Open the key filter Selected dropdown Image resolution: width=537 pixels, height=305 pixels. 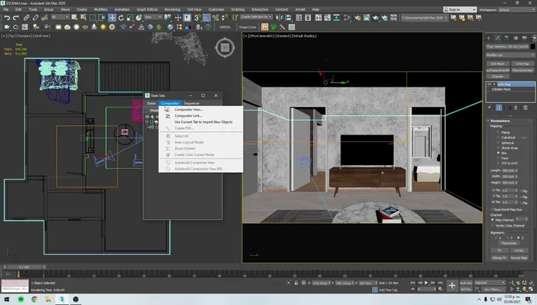[489, 283]
